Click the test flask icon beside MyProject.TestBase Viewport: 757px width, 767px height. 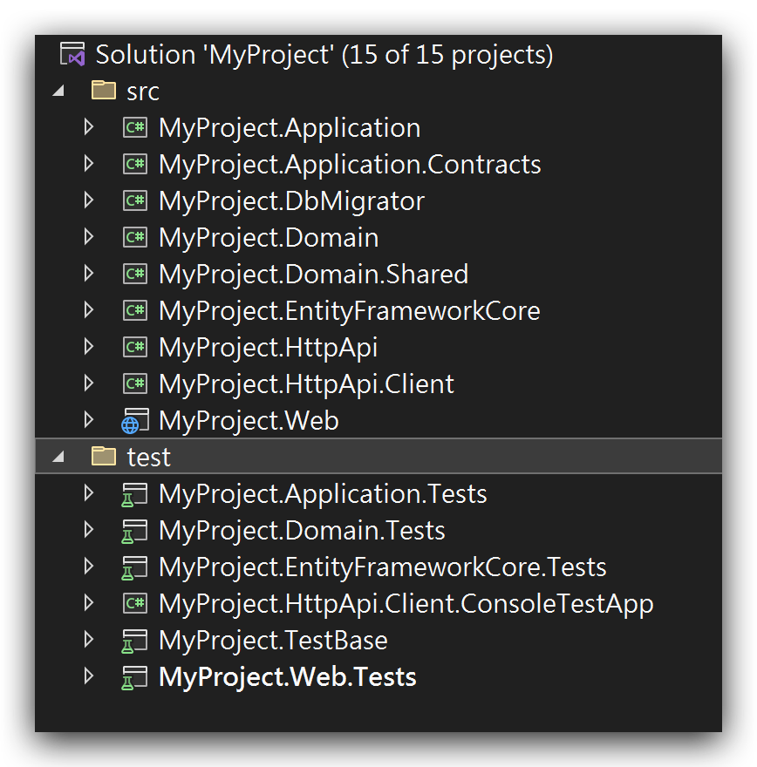click(x=134, y=640)
